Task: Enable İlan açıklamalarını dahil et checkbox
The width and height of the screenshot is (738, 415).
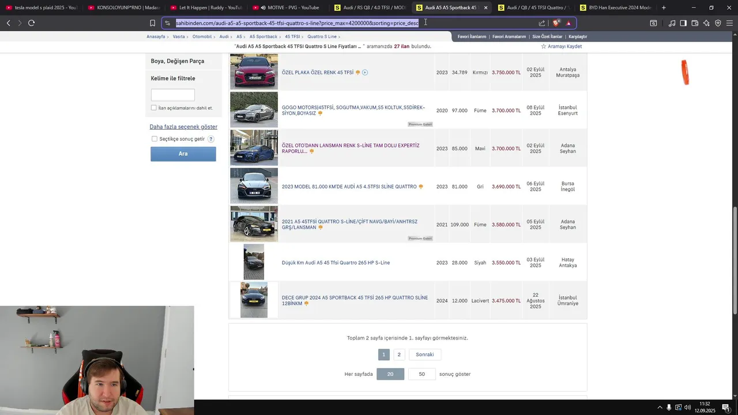Action: tap(154, 108)
